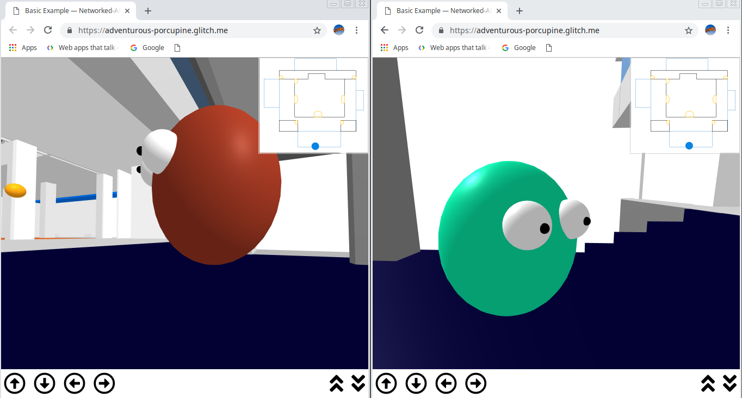742x398 pixels.
Task: Open blank page bookmark icon in right window
Action: point(548,48)
